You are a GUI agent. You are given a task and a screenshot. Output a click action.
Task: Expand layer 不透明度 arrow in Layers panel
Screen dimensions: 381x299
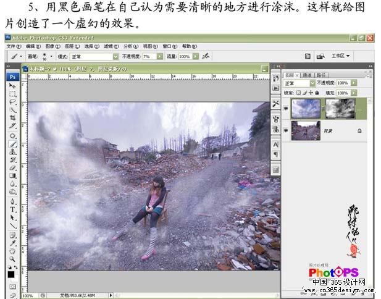pos(354,83)
